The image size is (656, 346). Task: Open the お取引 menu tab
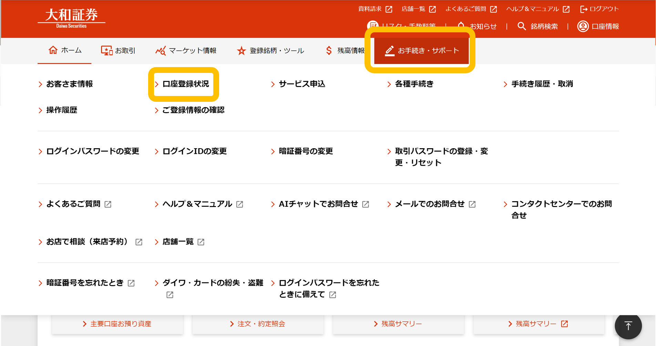118,51
